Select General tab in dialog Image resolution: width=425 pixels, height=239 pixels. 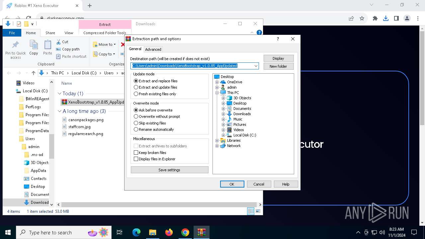135,49
